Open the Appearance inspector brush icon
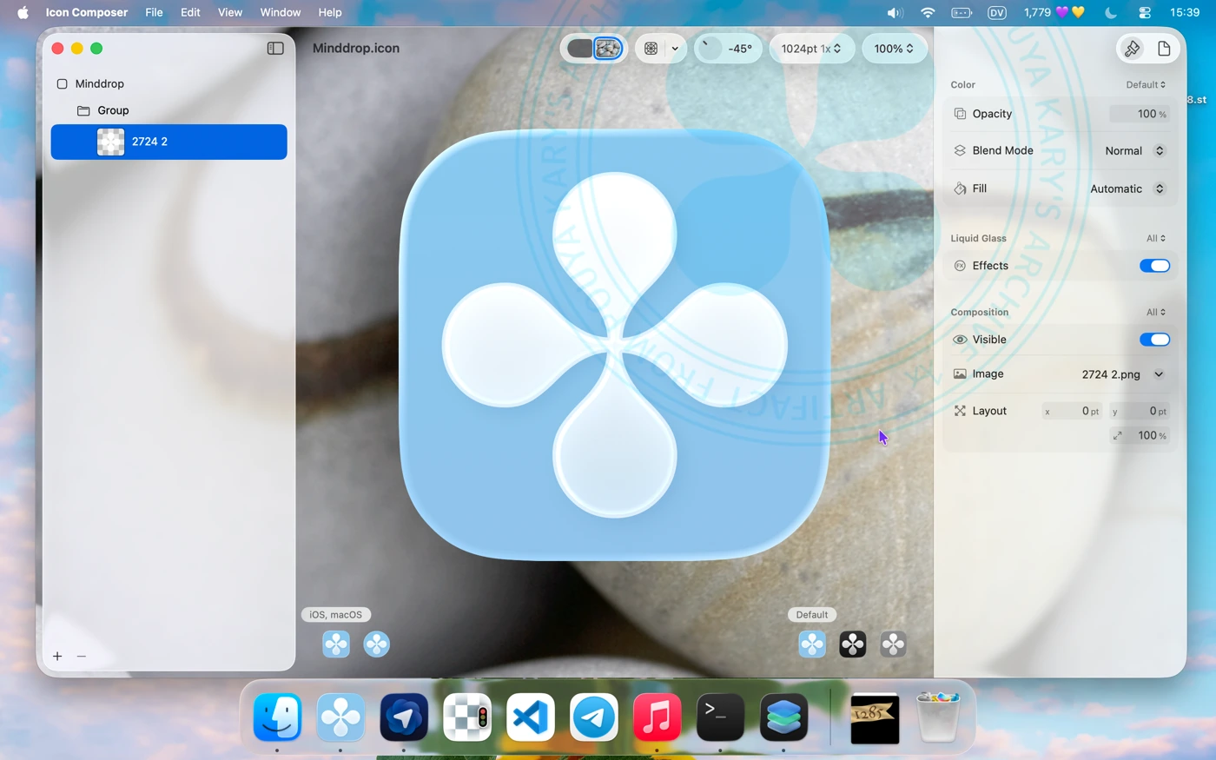The width and height of the screenshot is (1216, 760). tap(1132, 49)
